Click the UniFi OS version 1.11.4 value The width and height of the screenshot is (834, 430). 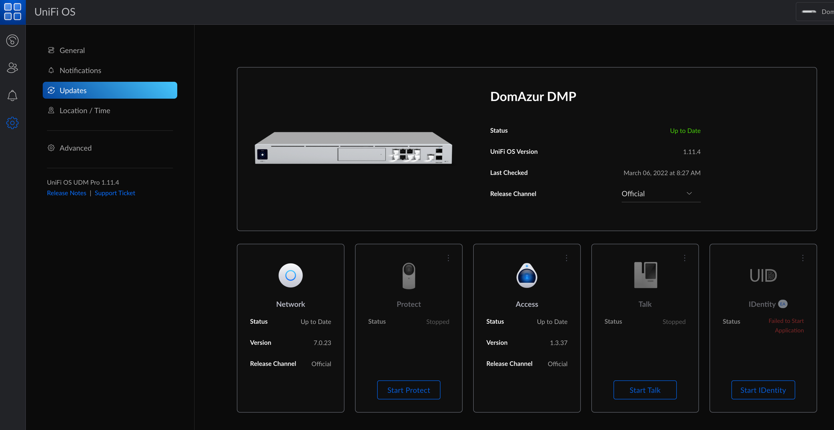(692, 152)
